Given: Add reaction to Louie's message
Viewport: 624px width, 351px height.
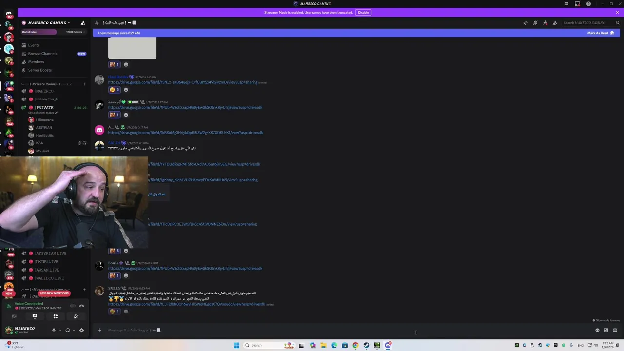Looking at the screenshot, I should [x=126, y=275].
